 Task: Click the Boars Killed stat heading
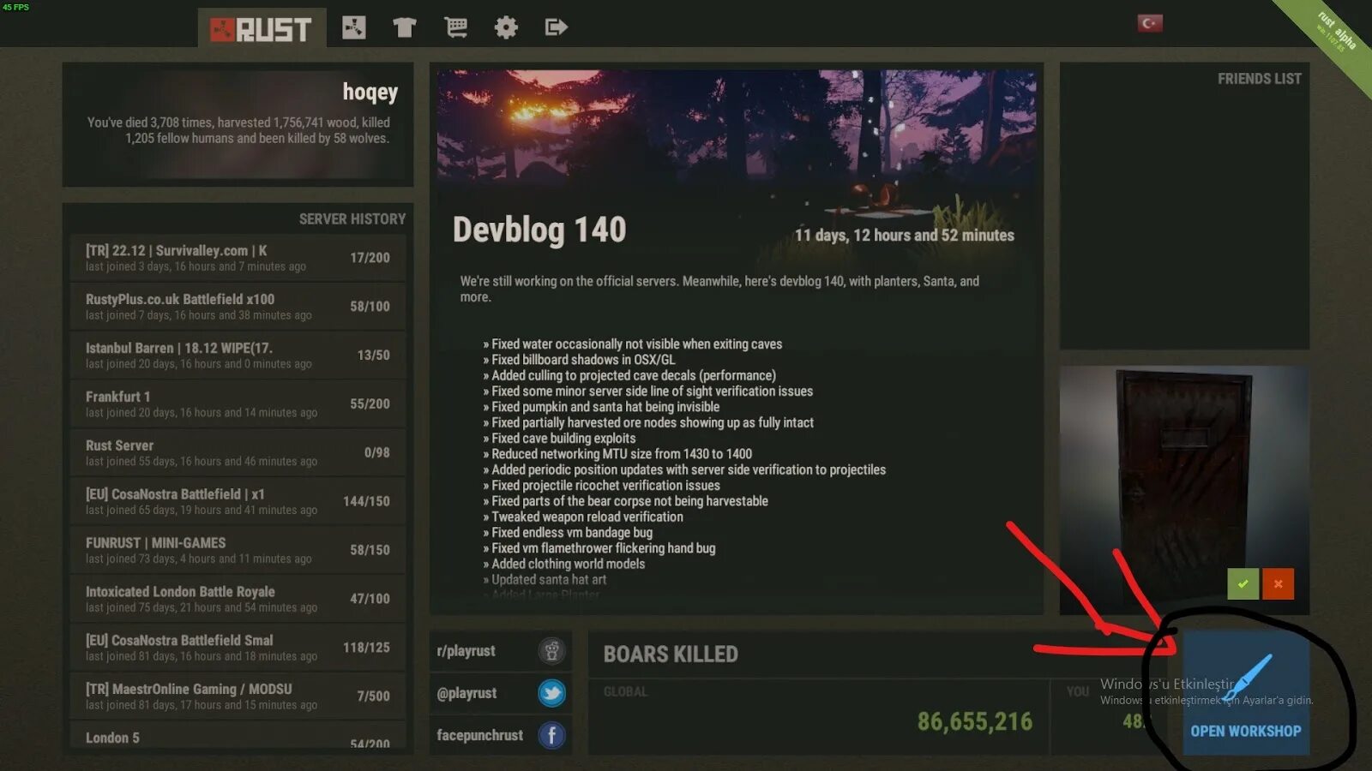point(671,654)
